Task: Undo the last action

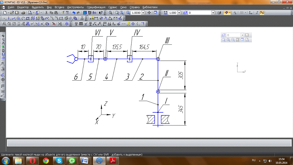Action: pyautogui.click(x=74, y=13)
